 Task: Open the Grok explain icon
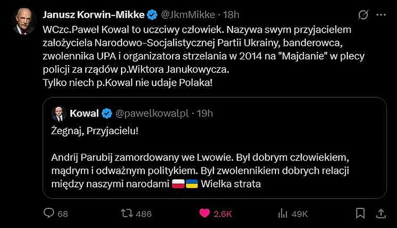(363, 14)
